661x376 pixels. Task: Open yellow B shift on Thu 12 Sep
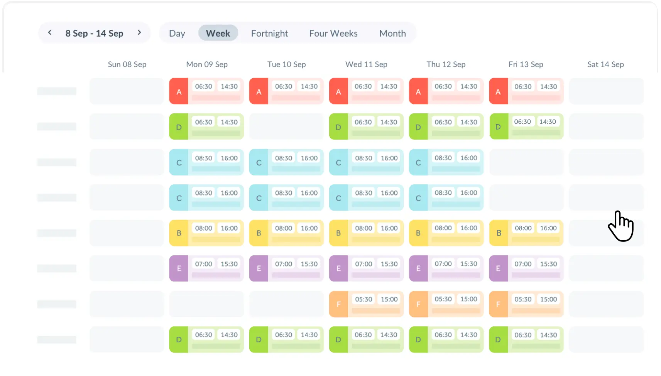[446, 233]
